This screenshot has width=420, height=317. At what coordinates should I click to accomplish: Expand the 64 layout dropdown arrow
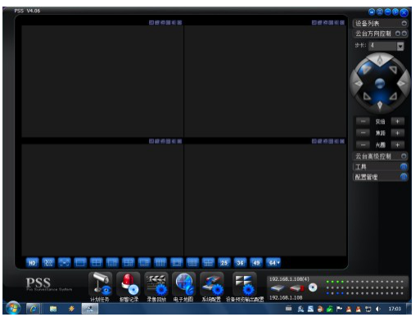click(278, 263)
